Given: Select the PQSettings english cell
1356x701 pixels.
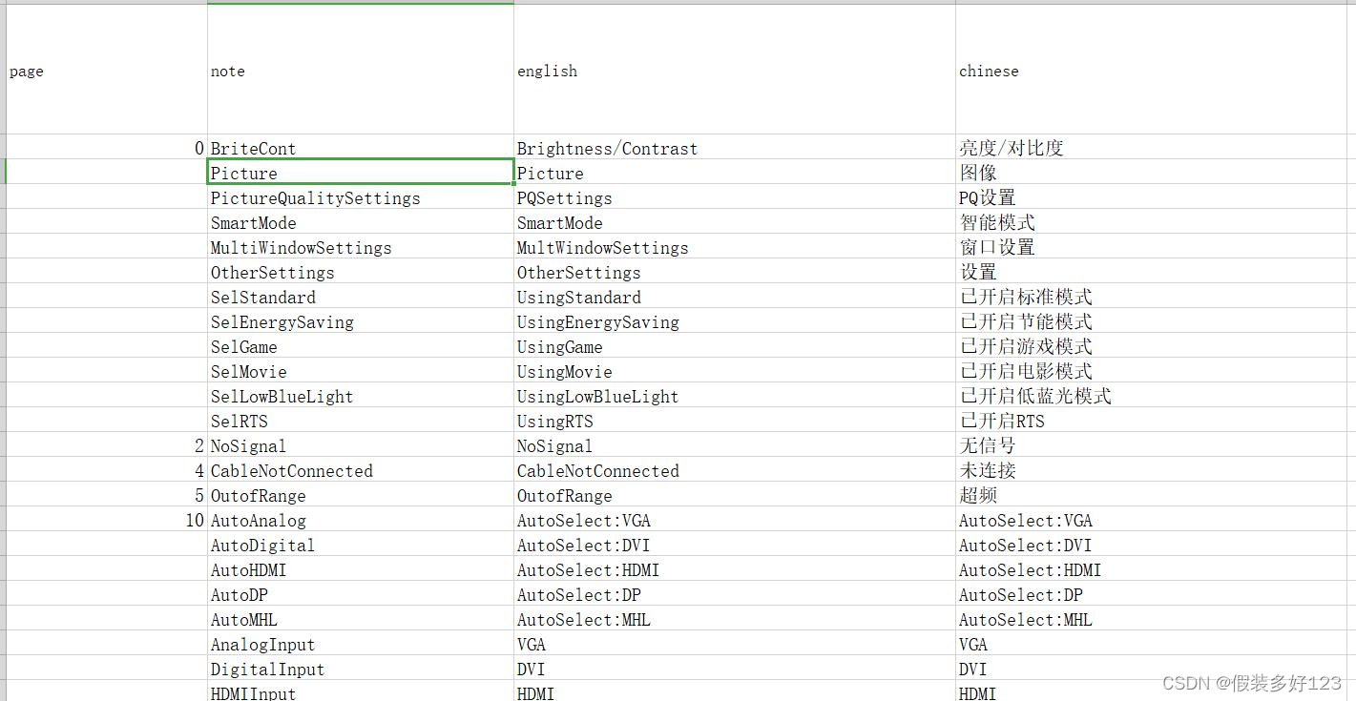Looking at the screenshot, I should (735, 197).
